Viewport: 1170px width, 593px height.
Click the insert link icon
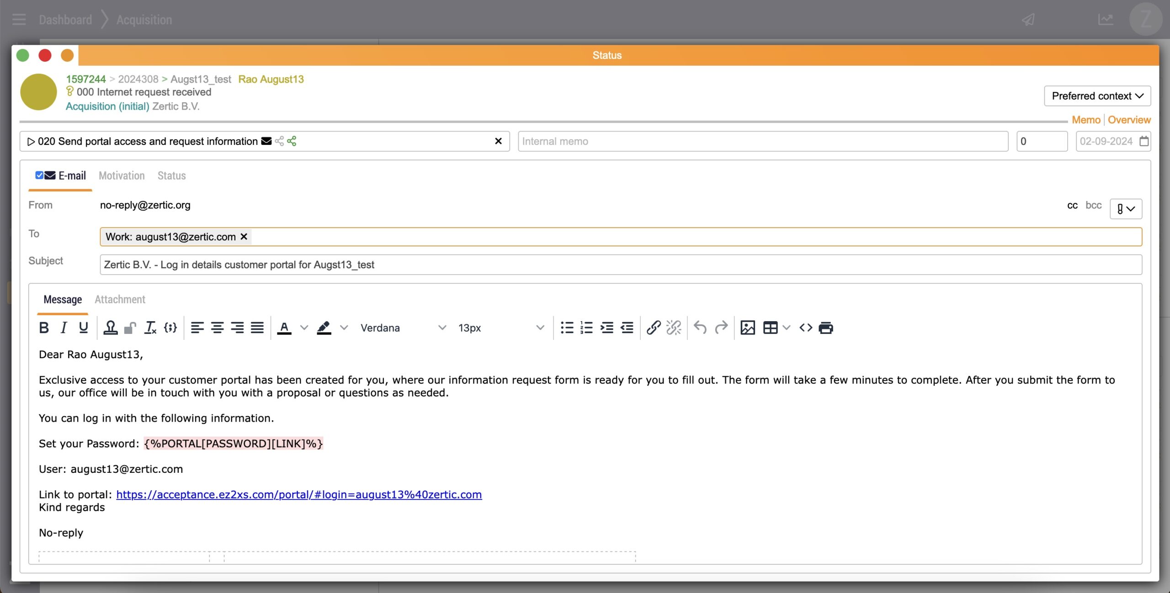point(653,328)
